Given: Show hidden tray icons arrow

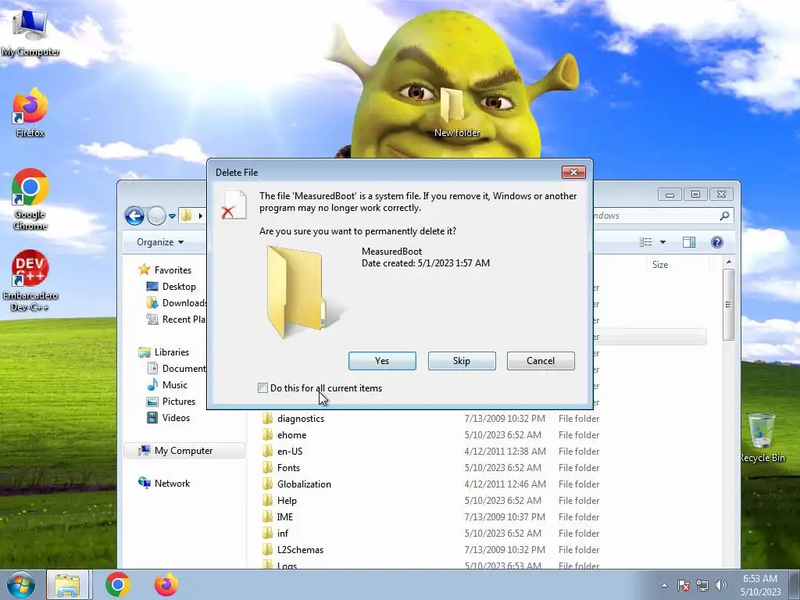Looking at the screenshot, I should tap(664, 585).
